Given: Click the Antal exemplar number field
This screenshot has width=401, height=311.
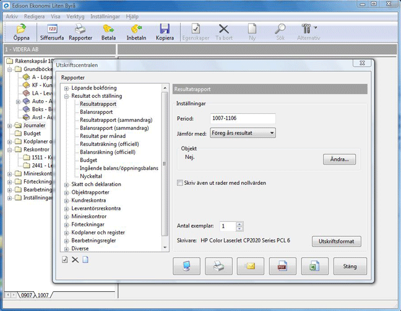Looking at the screenshot, I should [228, 226].
